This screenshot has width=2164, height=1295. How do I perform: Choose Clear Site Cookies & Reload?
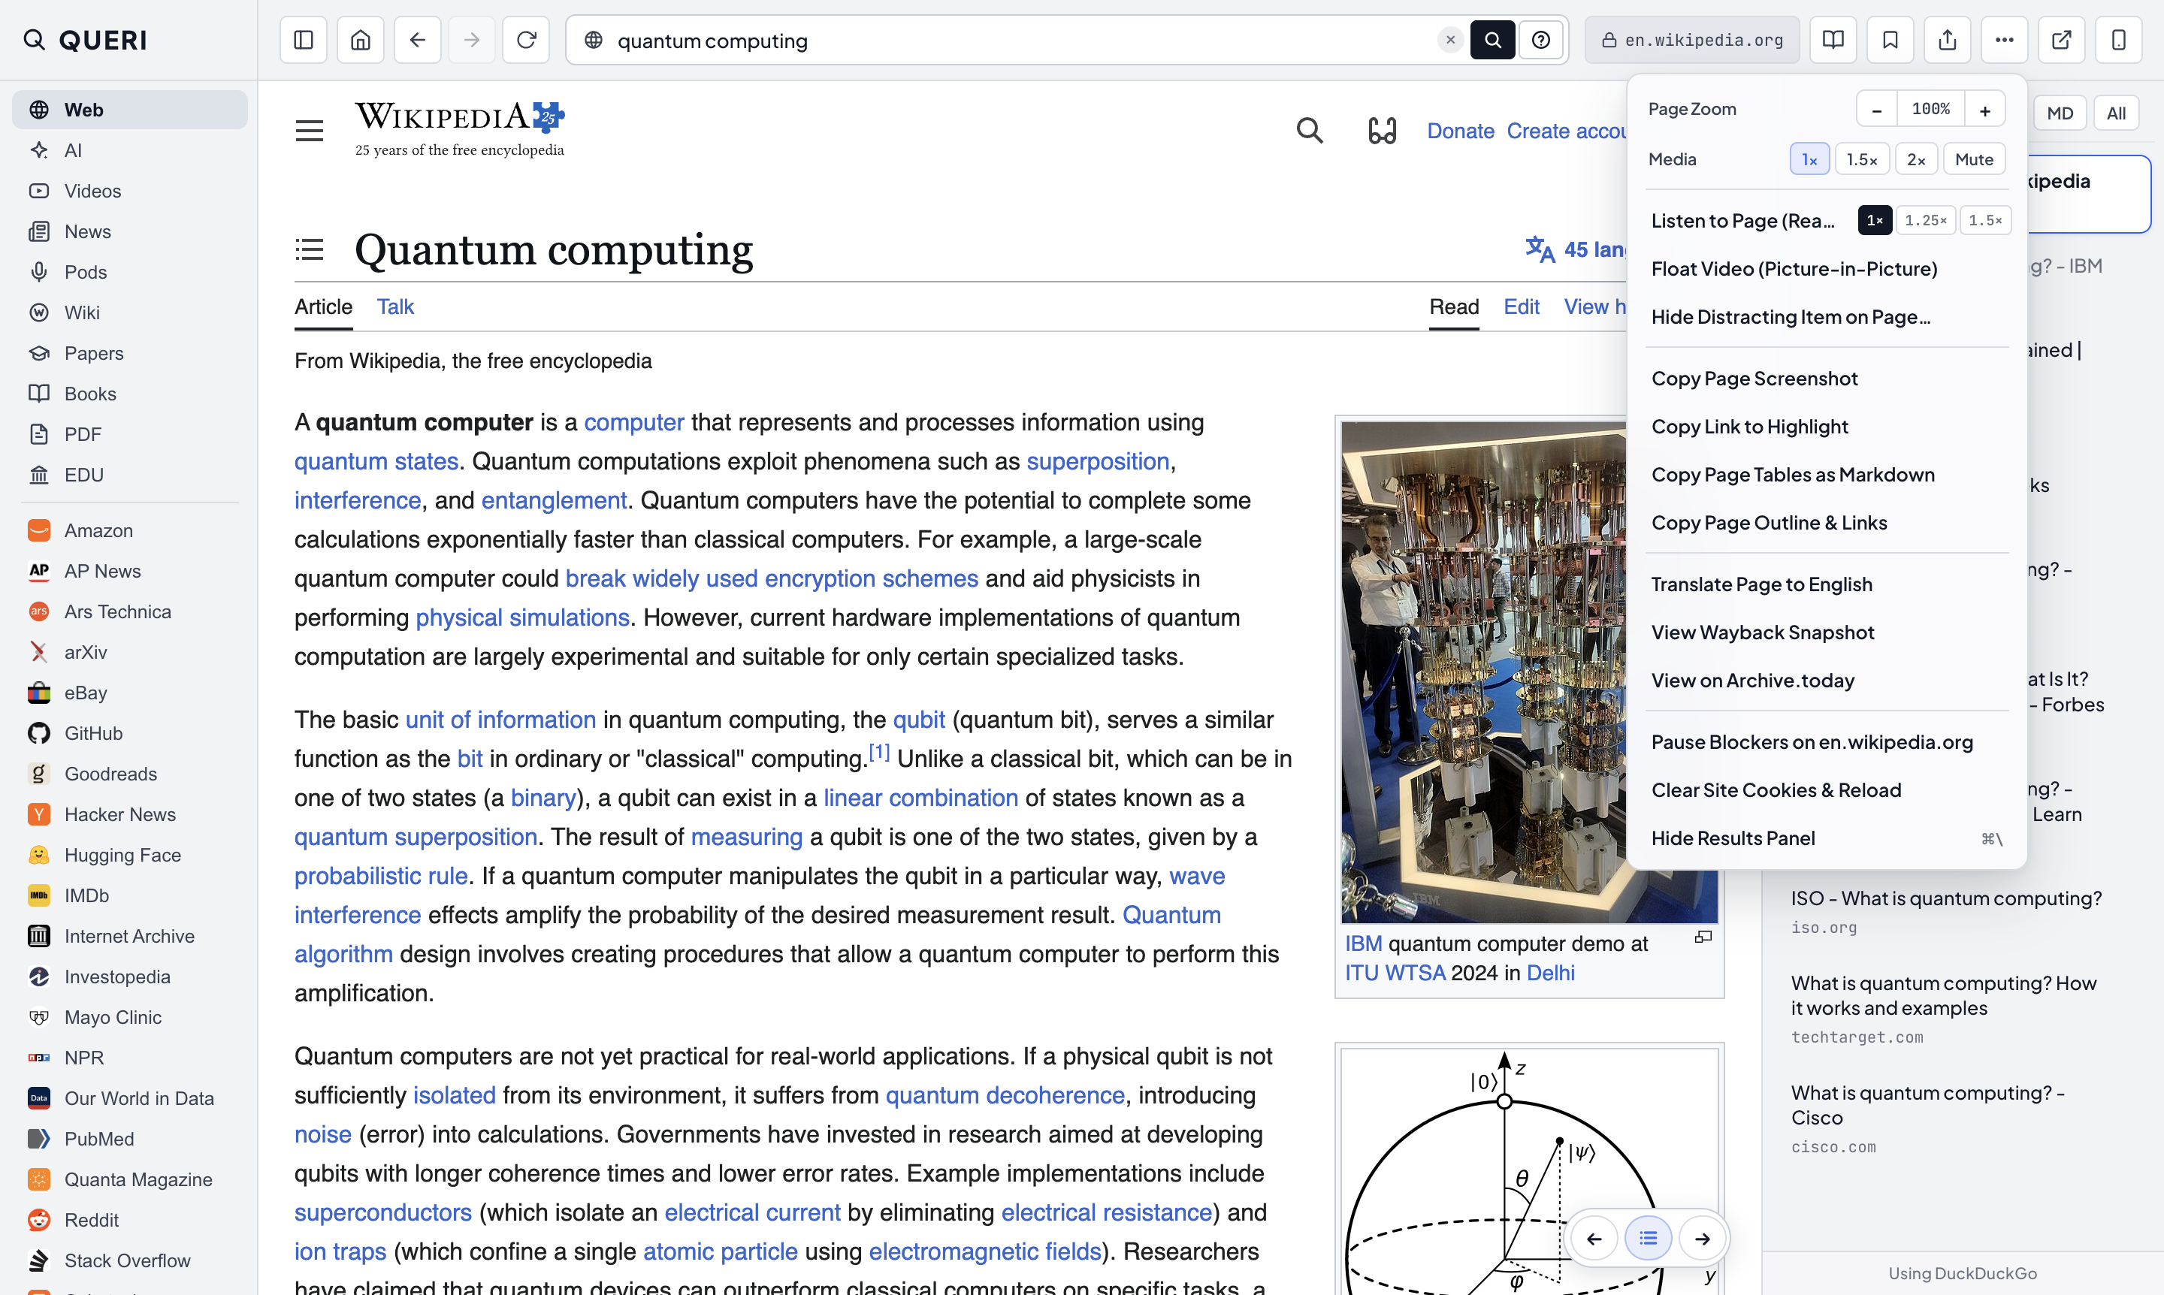1826,791
